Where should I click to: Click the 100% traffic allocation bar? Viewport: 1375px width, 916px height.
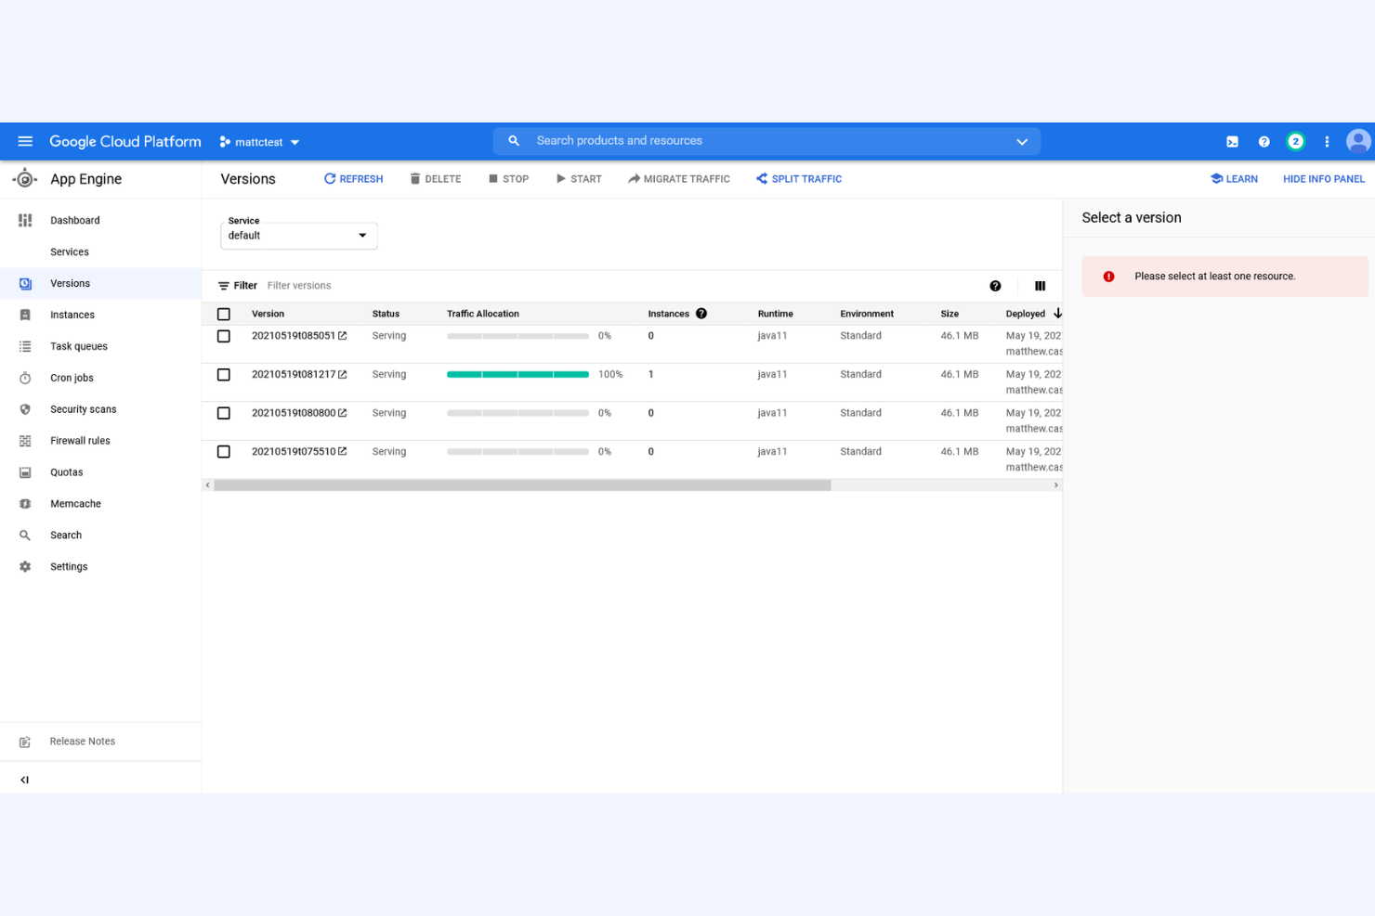(517, 374)
